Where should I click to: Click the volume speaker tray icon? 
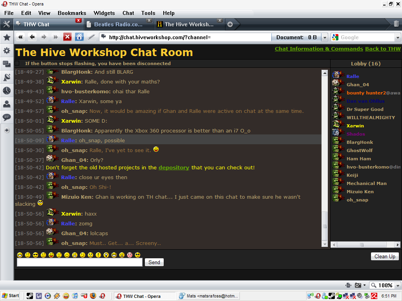360,296
